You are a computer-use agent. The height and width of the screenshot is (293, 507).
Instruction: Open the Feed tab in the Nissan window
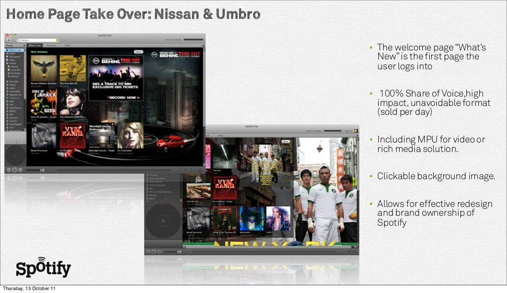(x=67, y=46)
